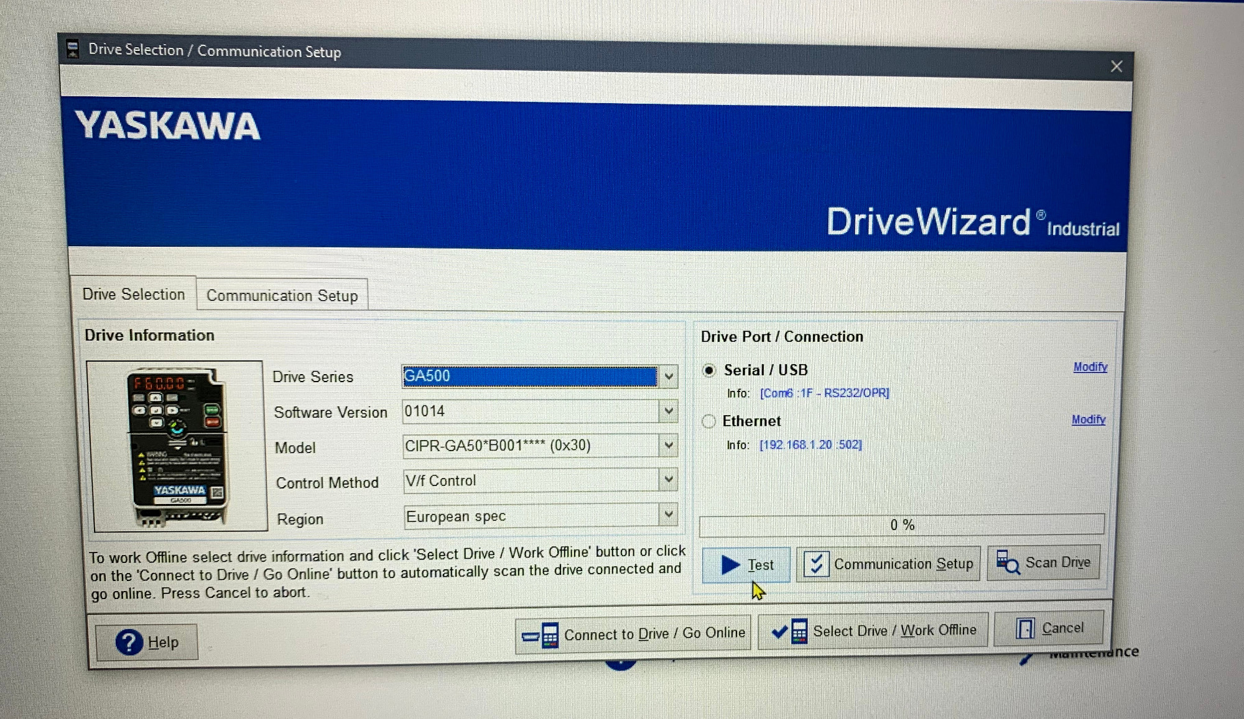Click the checkmark icon on Communication Setup button
Viewport: 1244px width, 719px height.
[816, 564]
